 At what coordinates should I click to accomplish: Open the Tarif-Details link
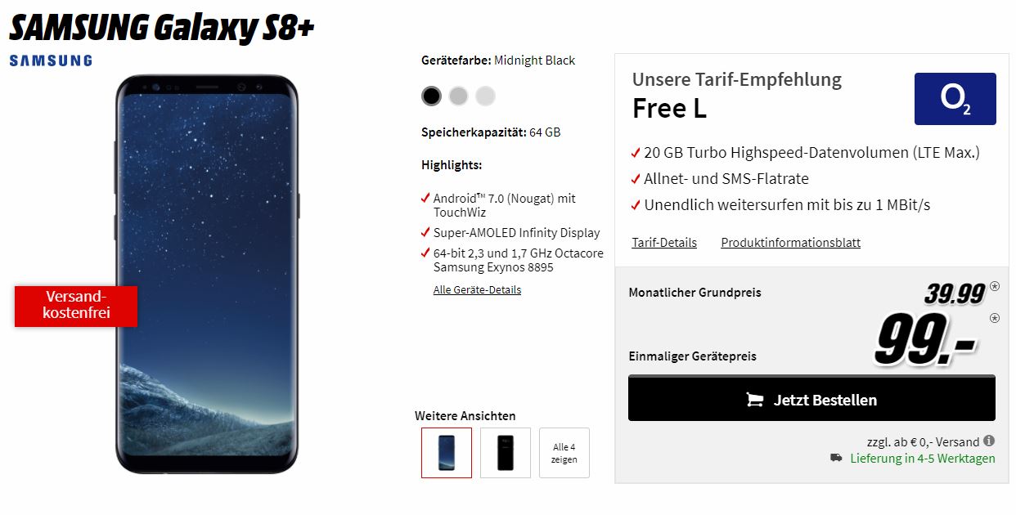click(x=664, y=243)
